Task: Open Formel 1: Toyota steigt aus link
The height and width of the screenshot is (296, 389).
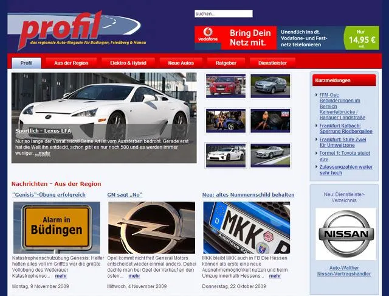Action: point(345,156)
